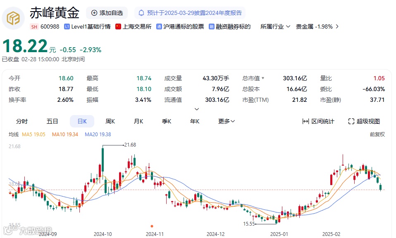Click the 成交额 value 7.96亿
Image resolution: width=396 pixels, height=238 pixels.
click(220, 89)
